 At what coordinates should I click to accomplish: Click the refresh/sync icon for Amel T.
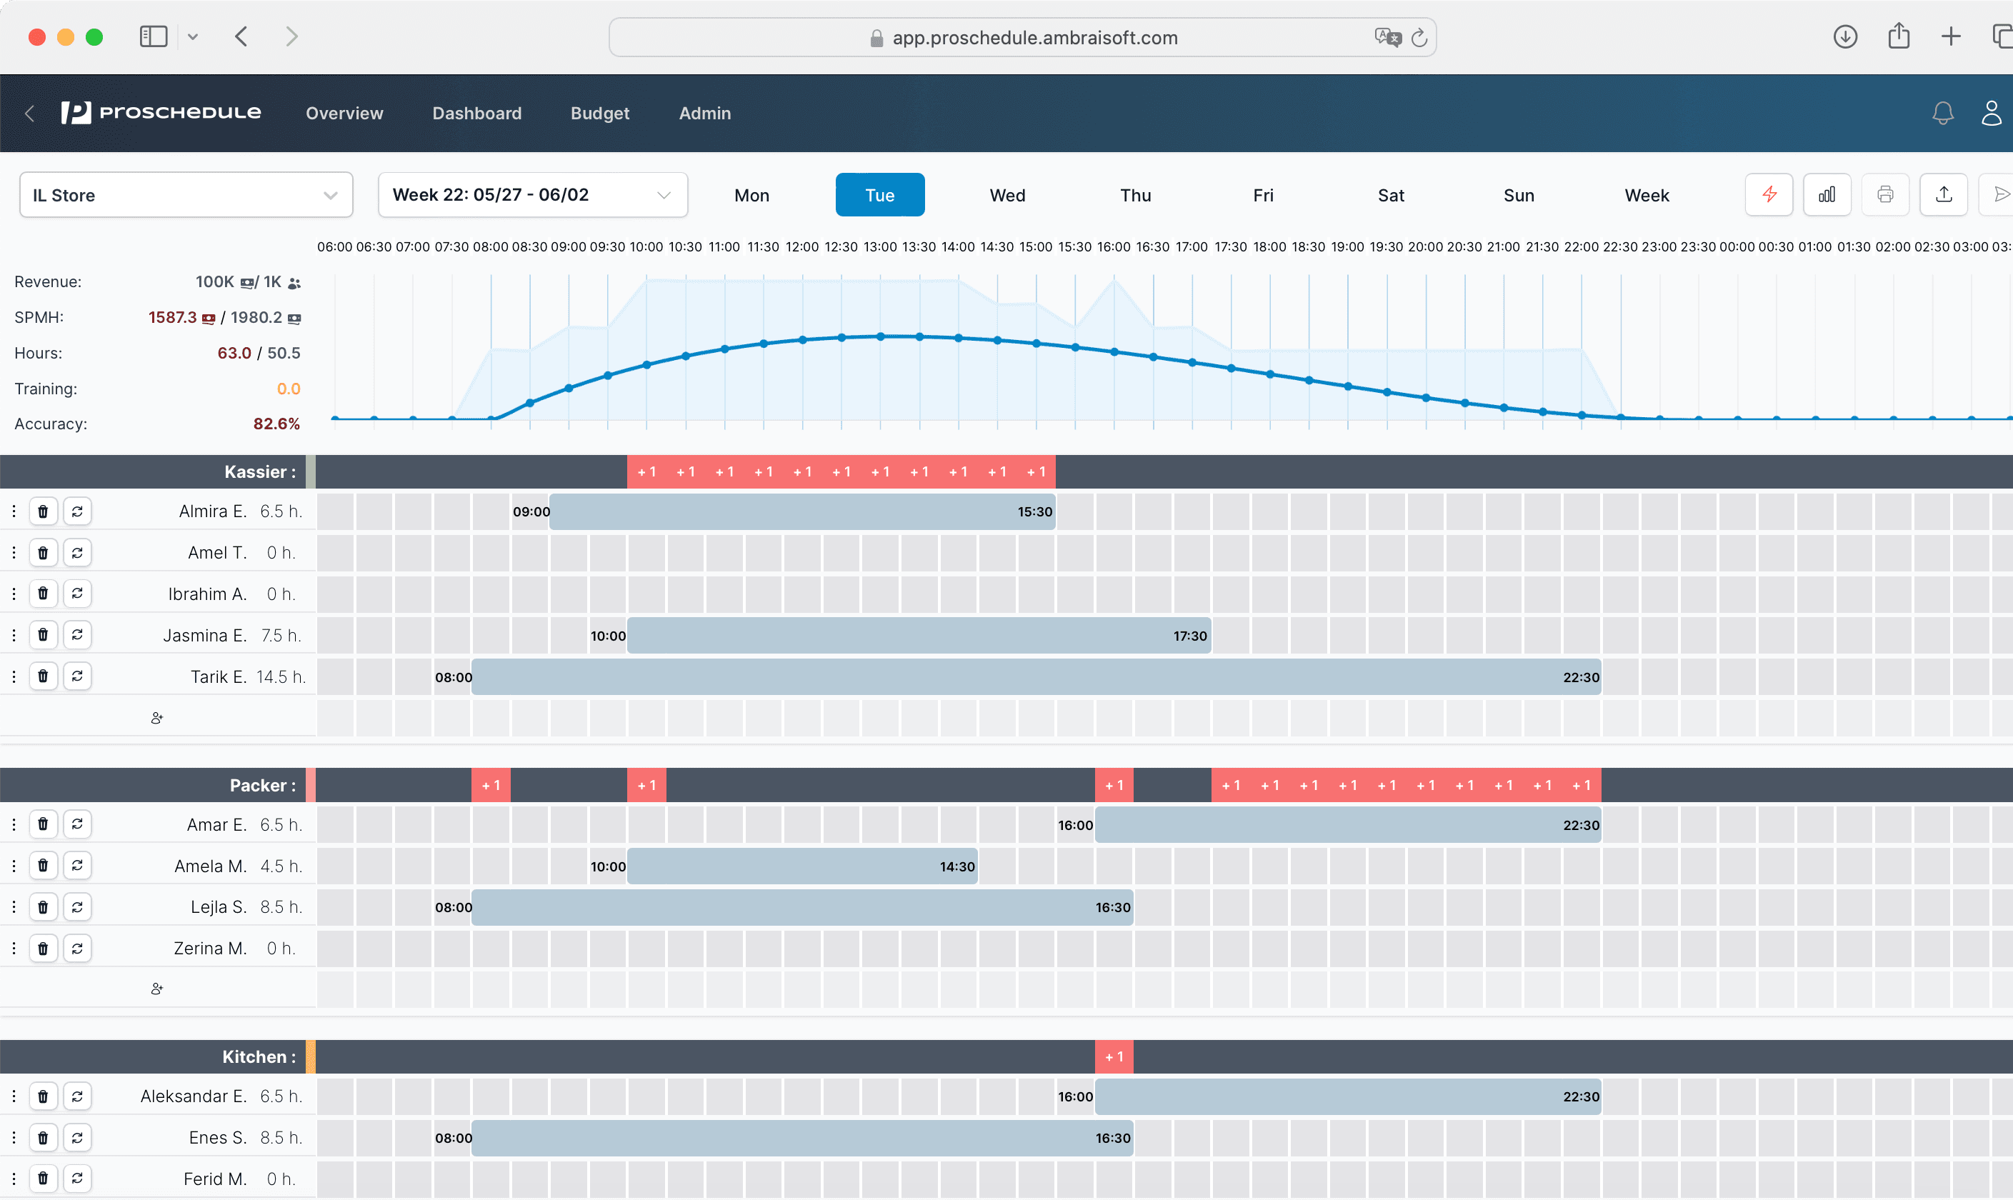click(77, 551)
